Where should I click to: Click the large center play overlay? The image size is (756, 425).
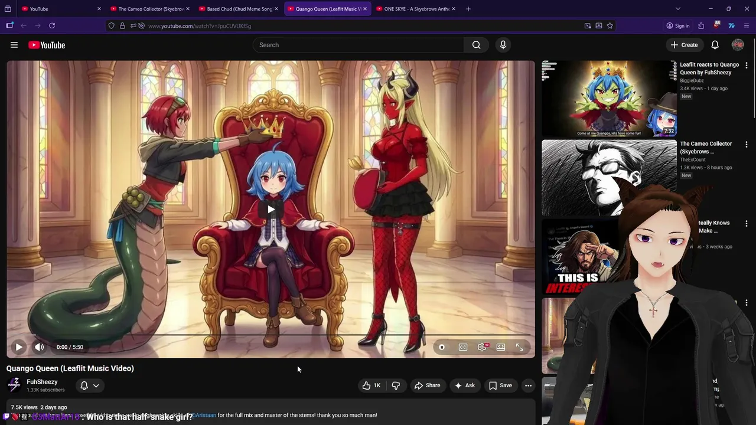coord(271,209)
